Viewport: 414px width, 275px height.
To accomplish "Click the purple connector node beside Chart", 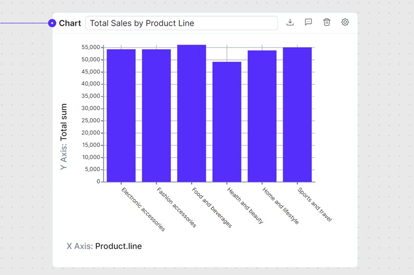I will pos(52,22).
